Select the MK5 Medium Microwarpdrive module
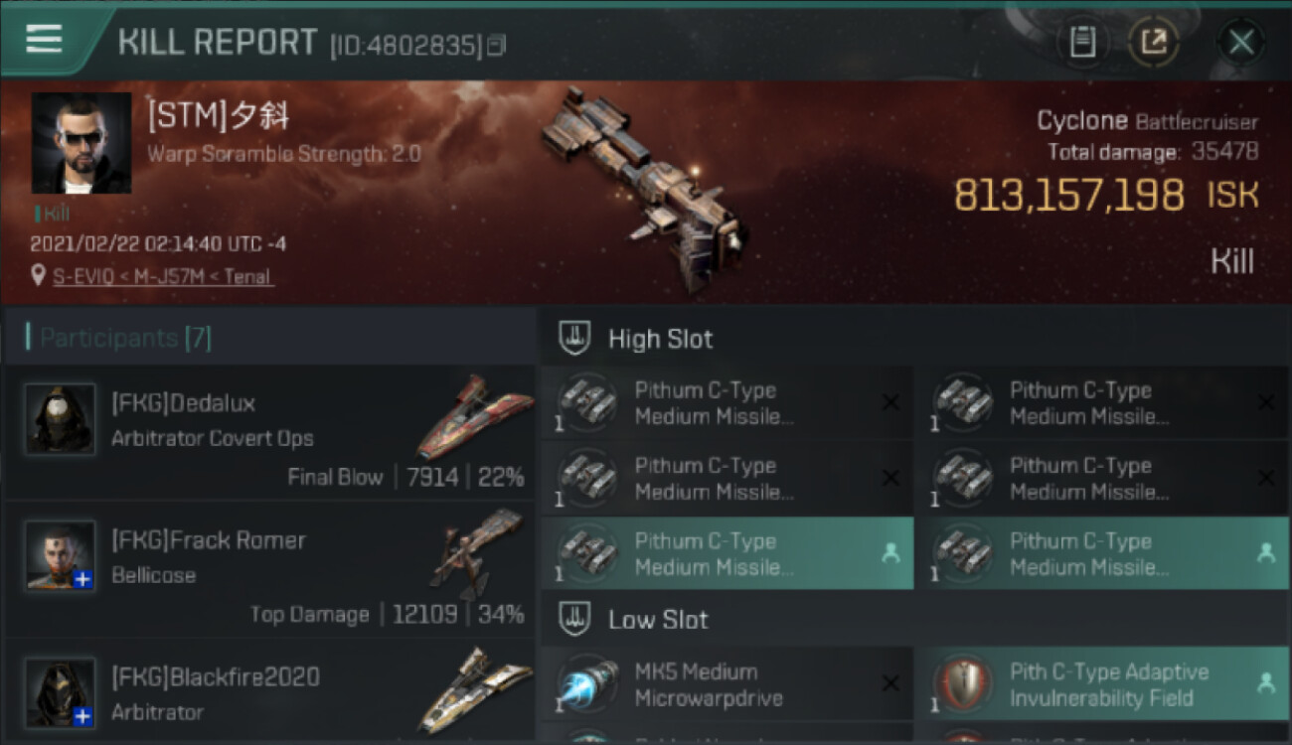The height and width of the screenshot is (745, 1292). pyautogui.click(x=727, y=683)
